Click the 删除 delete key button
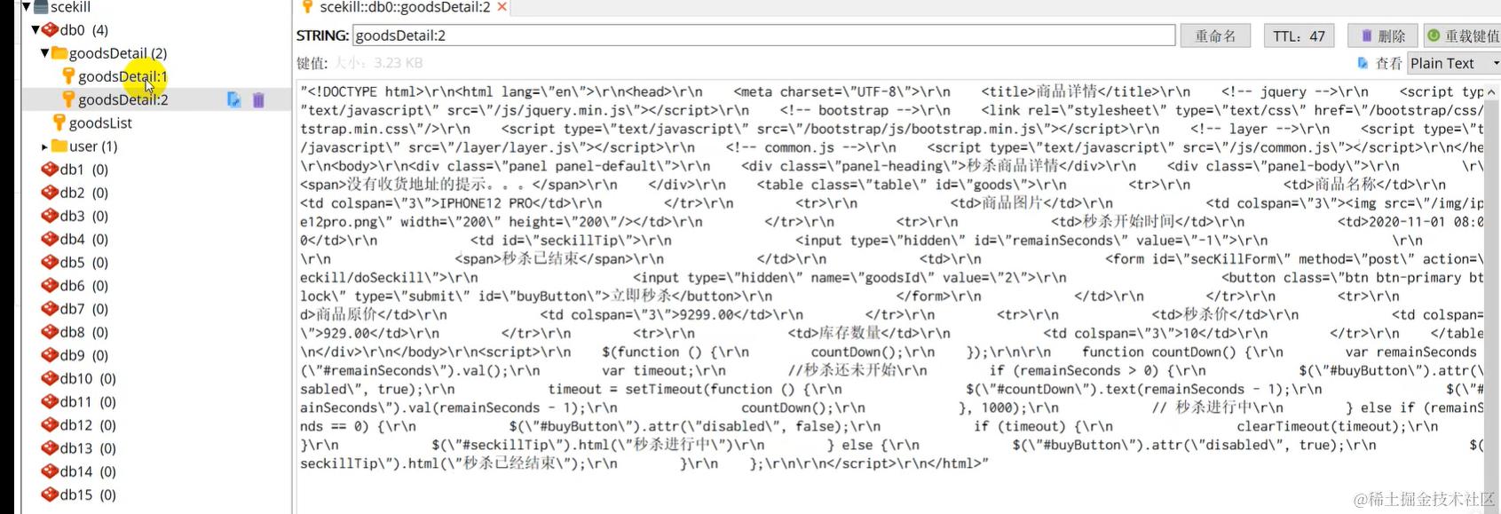 click(1383, 36)
